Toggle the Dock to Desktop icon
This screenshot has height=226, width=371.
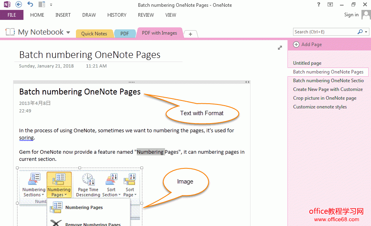coord(42,5)
